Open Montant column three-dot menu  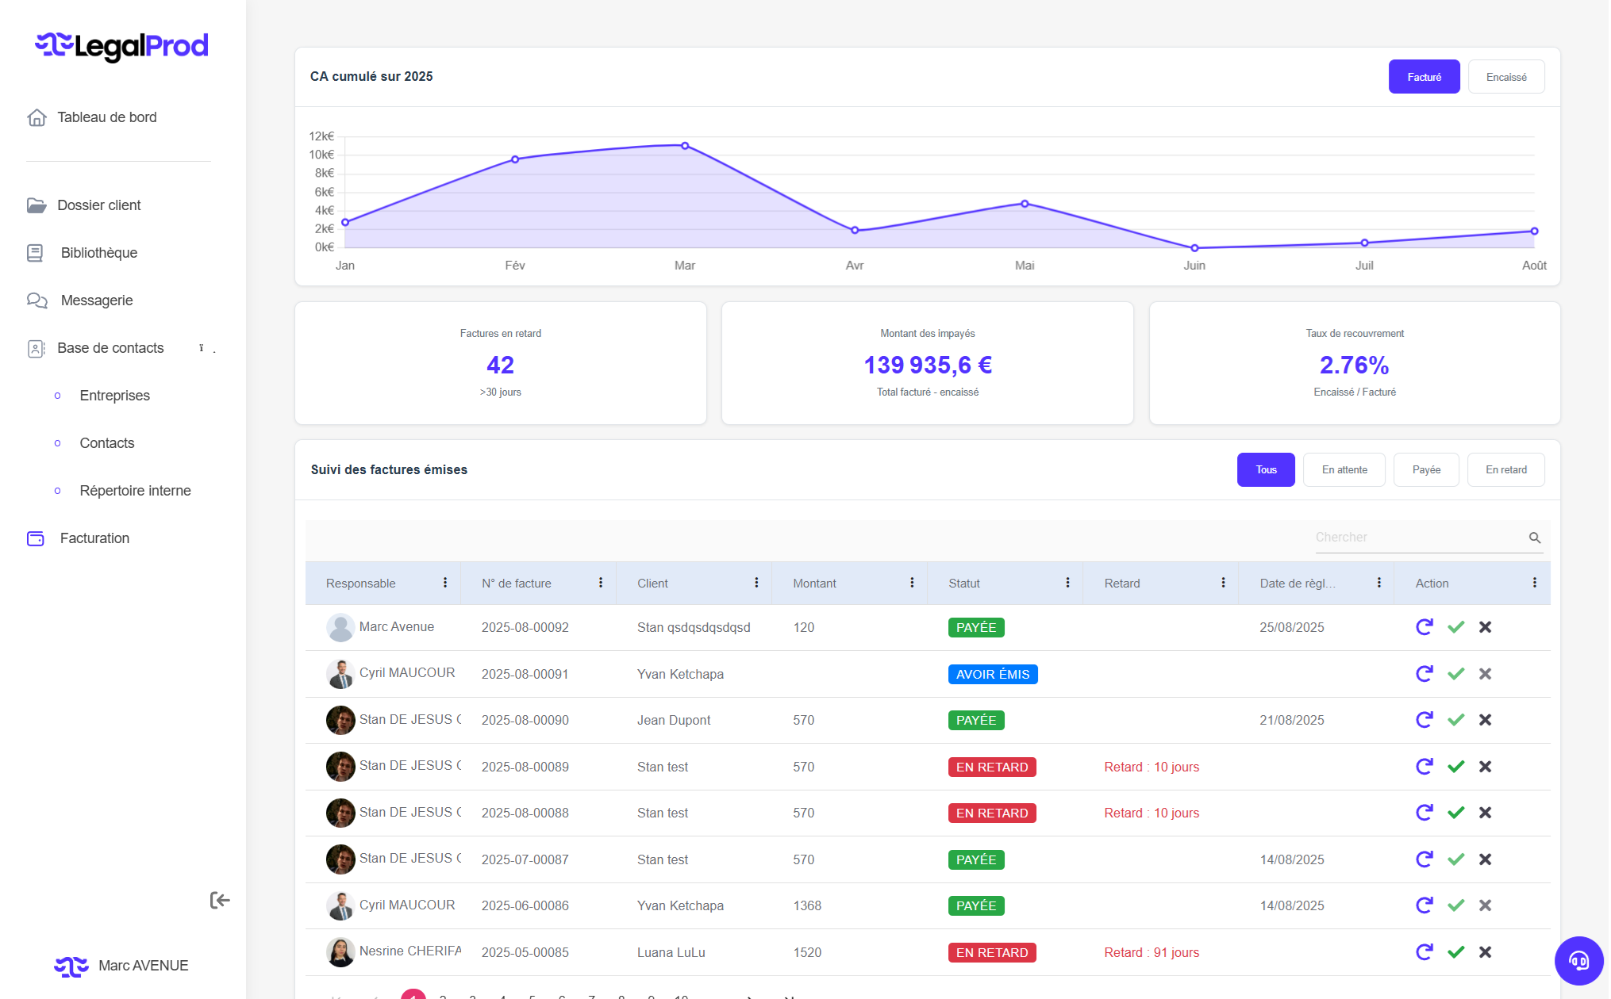pos(912,583)
